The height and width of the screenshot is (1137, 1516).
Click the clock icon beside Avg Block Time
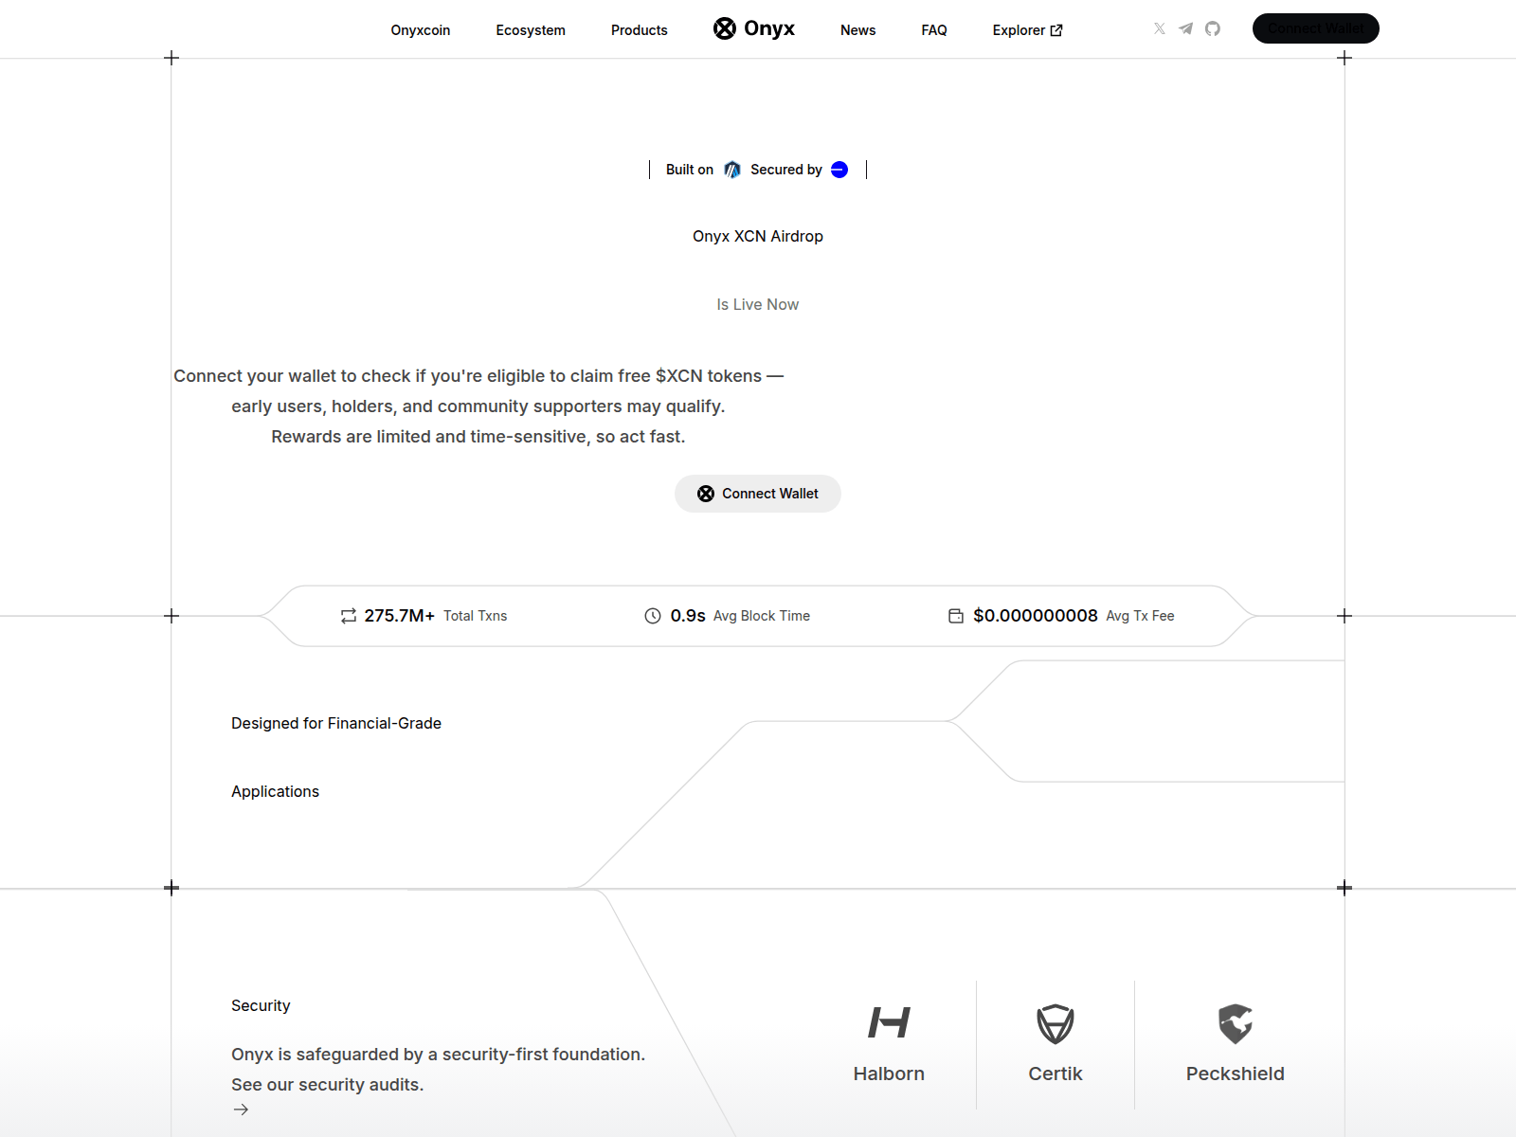point(653,615)
